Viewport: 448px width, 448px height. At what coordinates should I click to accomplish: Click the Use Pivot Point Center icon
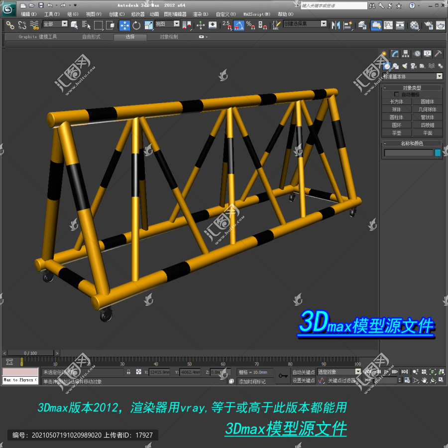187,25
